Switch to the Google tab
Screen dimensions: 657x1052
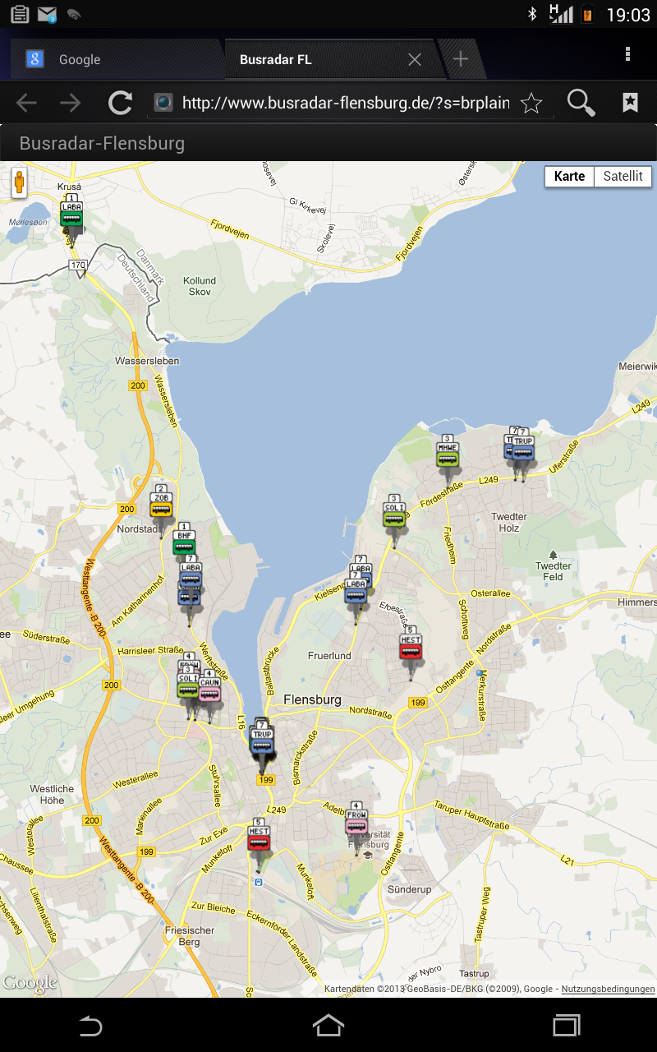coord(79,60)
